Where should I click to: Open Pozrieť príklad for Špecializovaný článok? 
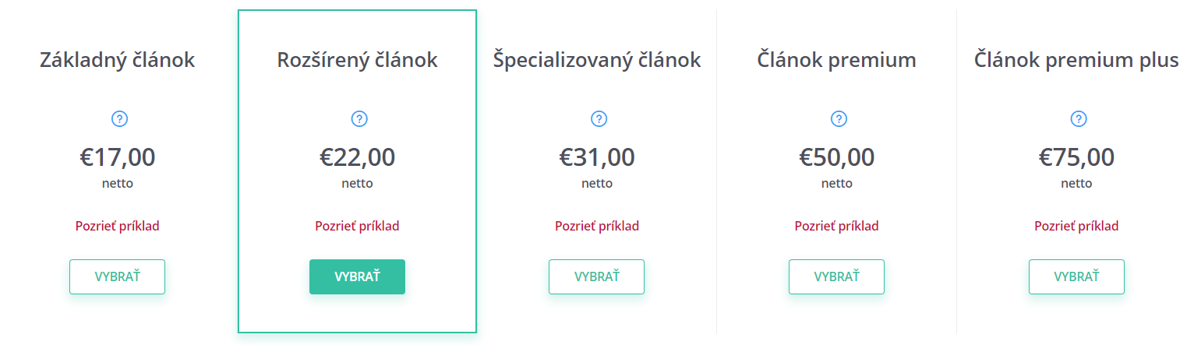(x=597, y=226)
